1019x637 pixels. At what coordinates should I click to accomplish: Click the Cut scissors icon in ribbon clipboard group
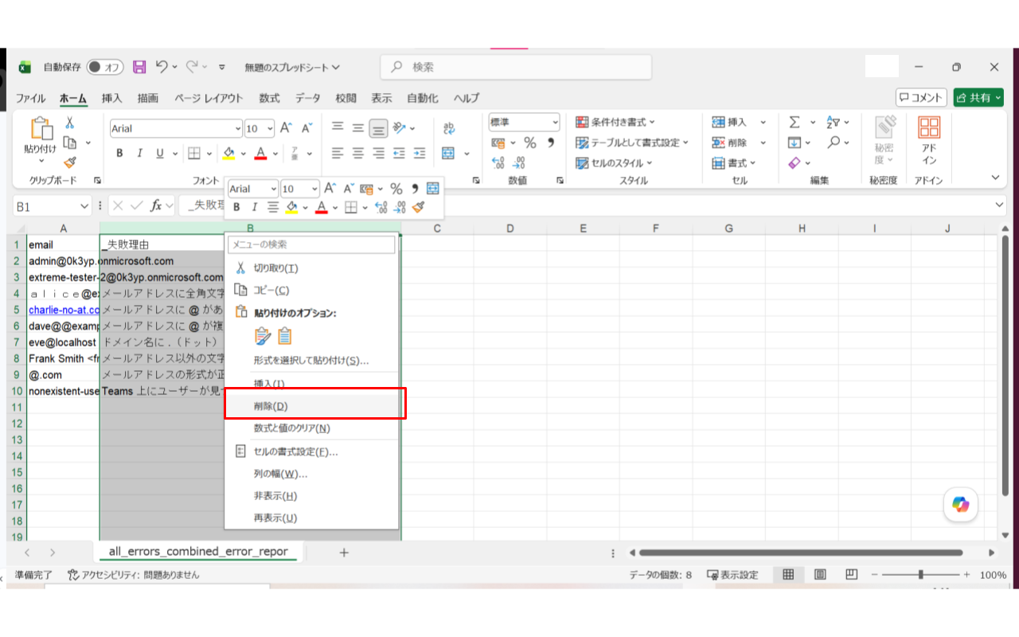[x=69, y=123]
